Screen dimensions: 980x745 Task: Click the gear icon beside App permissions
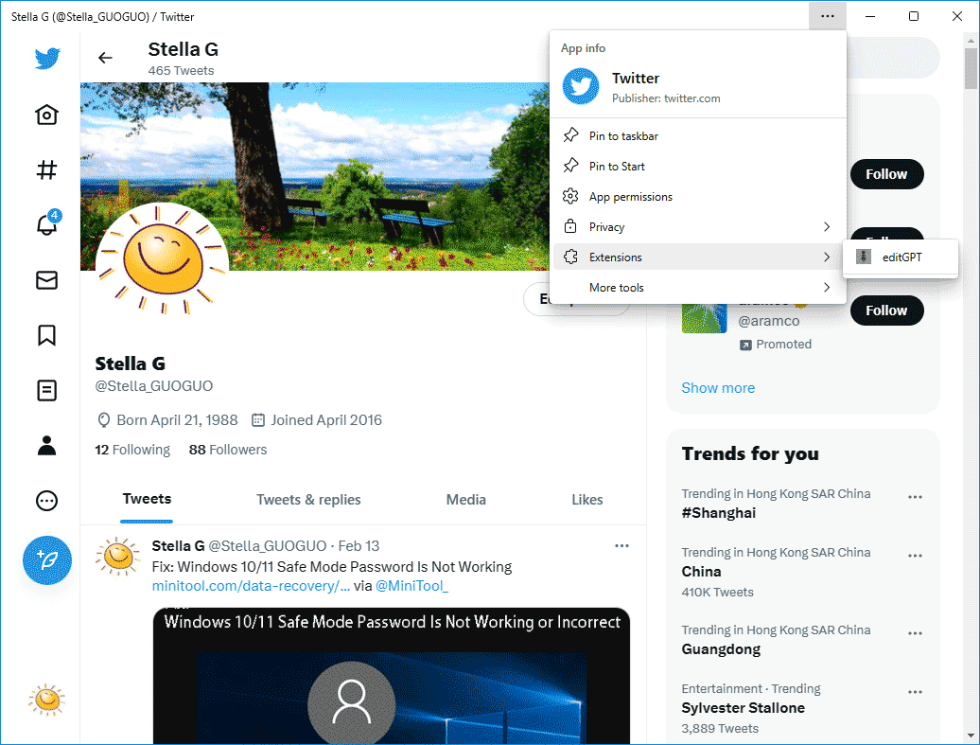click(x=570, y=196)
